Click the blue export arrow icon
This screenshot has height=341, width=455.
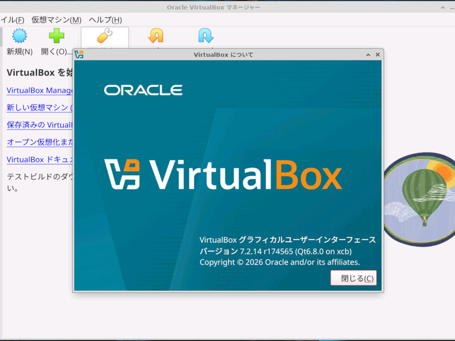206,36
